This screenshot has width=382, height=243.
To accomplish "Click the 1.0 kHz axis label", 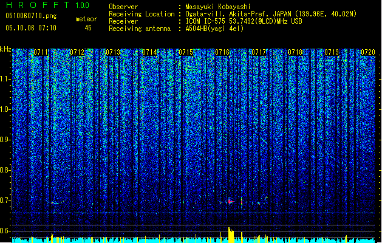I will (5, 109).
